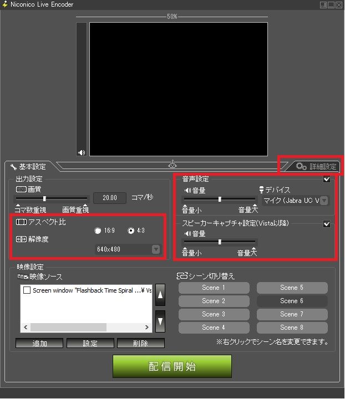Switch to Scene 8

coord(292,328)
